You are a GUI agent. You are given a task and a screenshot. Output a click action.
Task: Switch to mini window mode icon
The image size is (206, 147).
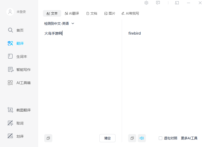pyautogui.click(x=177, y=3)
